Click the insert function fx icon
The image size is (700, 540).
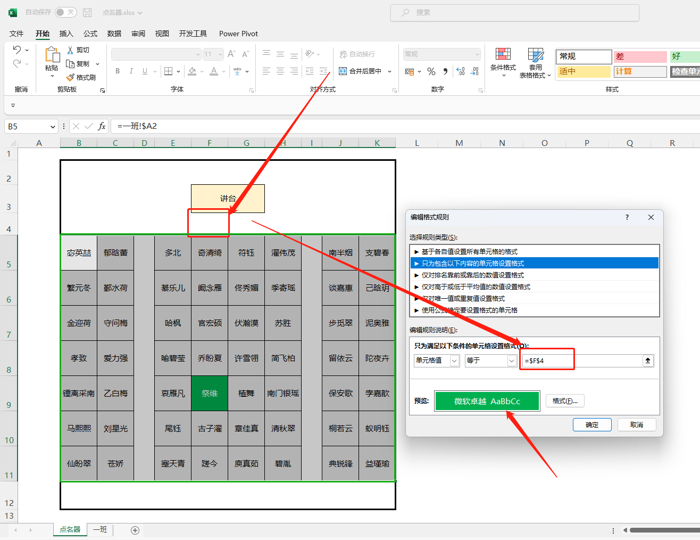pyautogui.click(x=102, y=126)
